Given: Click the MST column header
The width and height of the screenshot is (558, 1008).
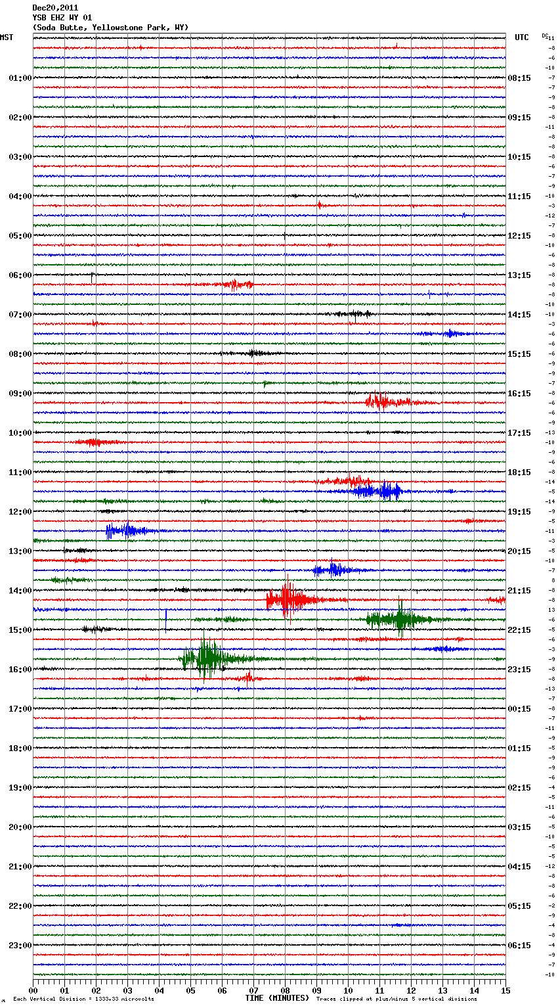Looking at the screenshot, I should point(7,37).
